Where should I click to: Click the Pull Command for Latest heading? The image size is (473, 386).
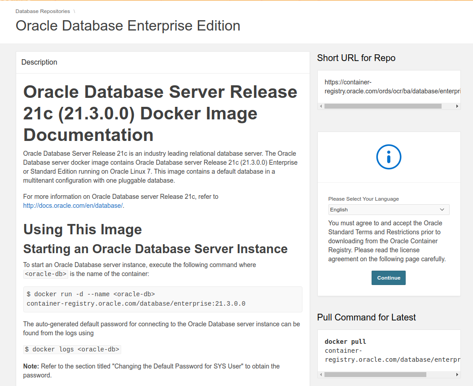(366, 317)
